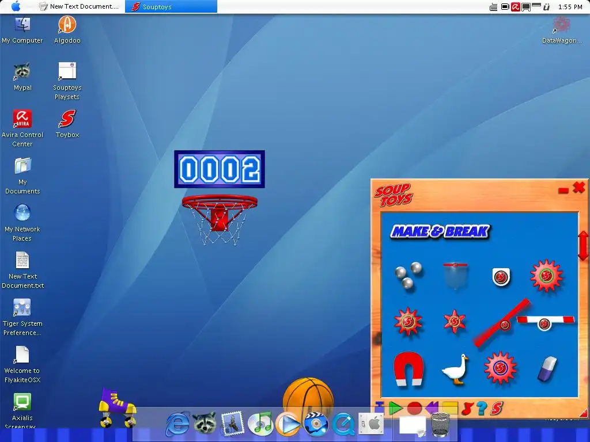Open the Avira Control Center shortcut
590x442 pixels.
(x=22, y=128)
